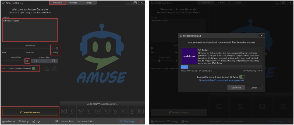The image size is (294, 125).
Task: Click dimmed Image Count slider handle showing 4
Action: [x=160, y=61]
